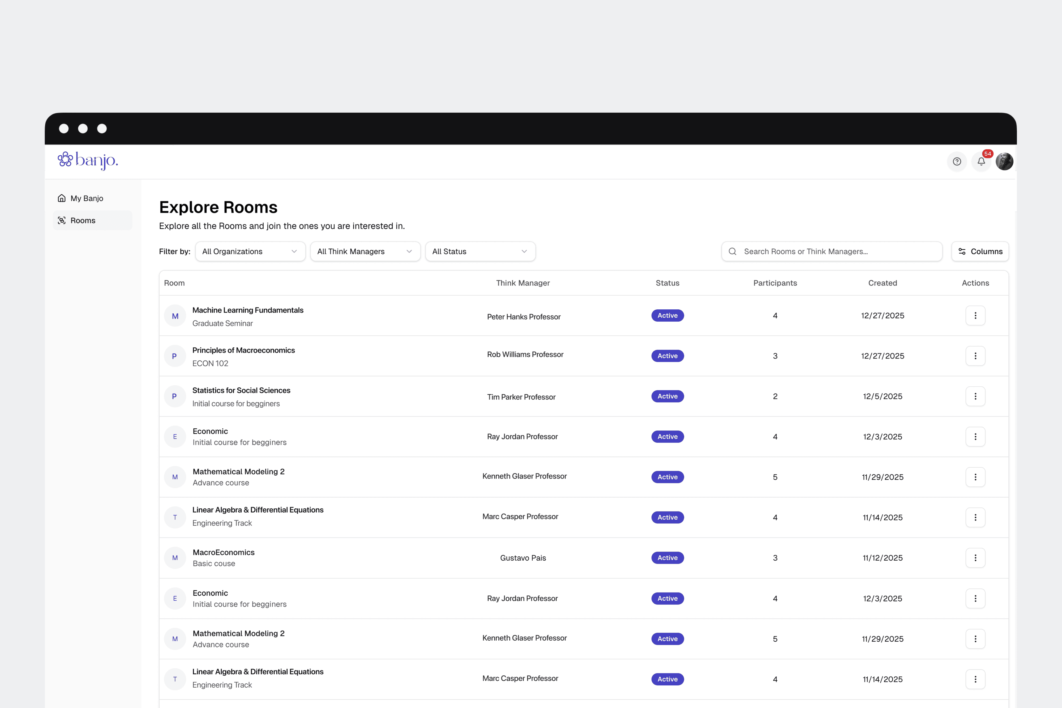Open actions menu for Principles of Macroeconomics

[x=975, y=356]
